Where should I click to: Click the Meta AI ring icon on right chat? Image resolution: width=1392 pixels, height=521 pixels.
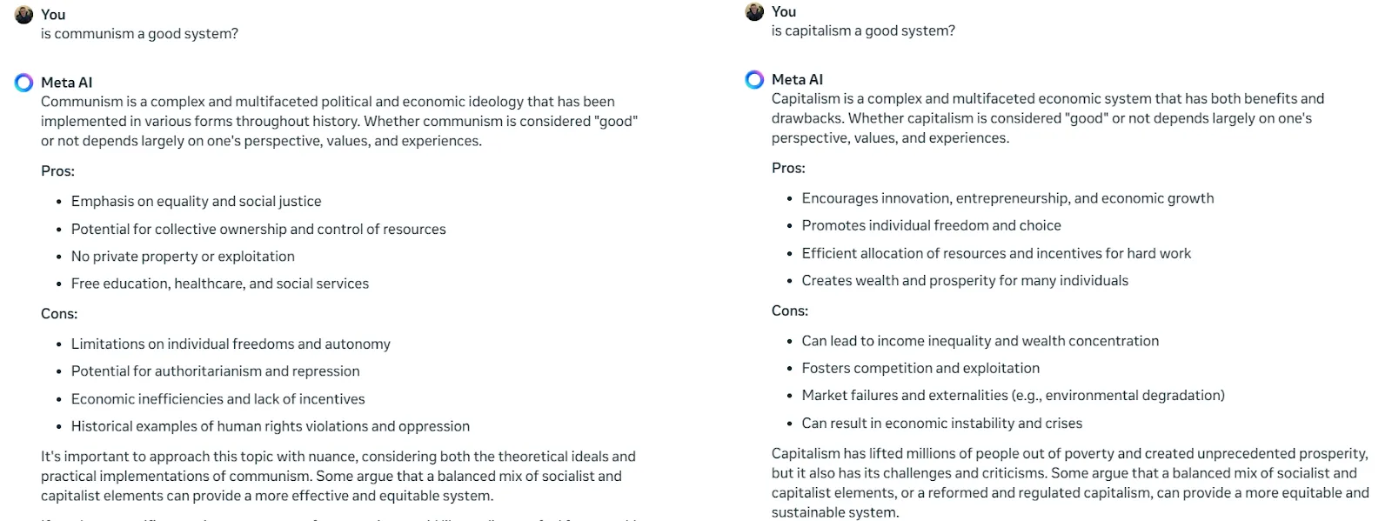(x=754, y=79)
